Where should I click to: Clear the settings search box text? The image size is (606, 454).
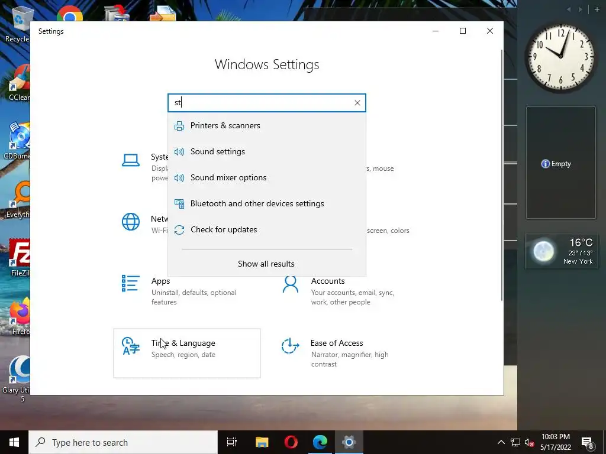[357, 103]
